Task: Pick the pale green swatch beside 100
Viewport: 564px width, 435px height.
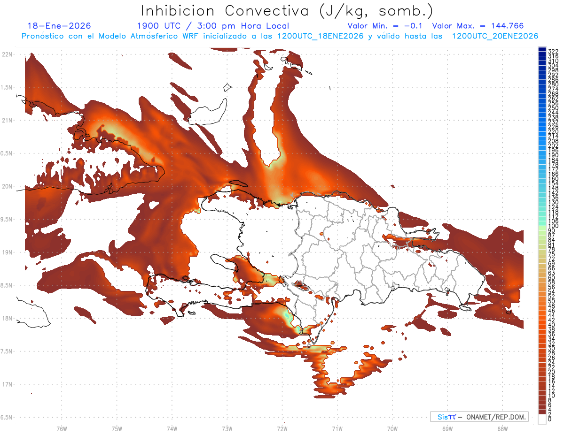Action: point(542,227)
